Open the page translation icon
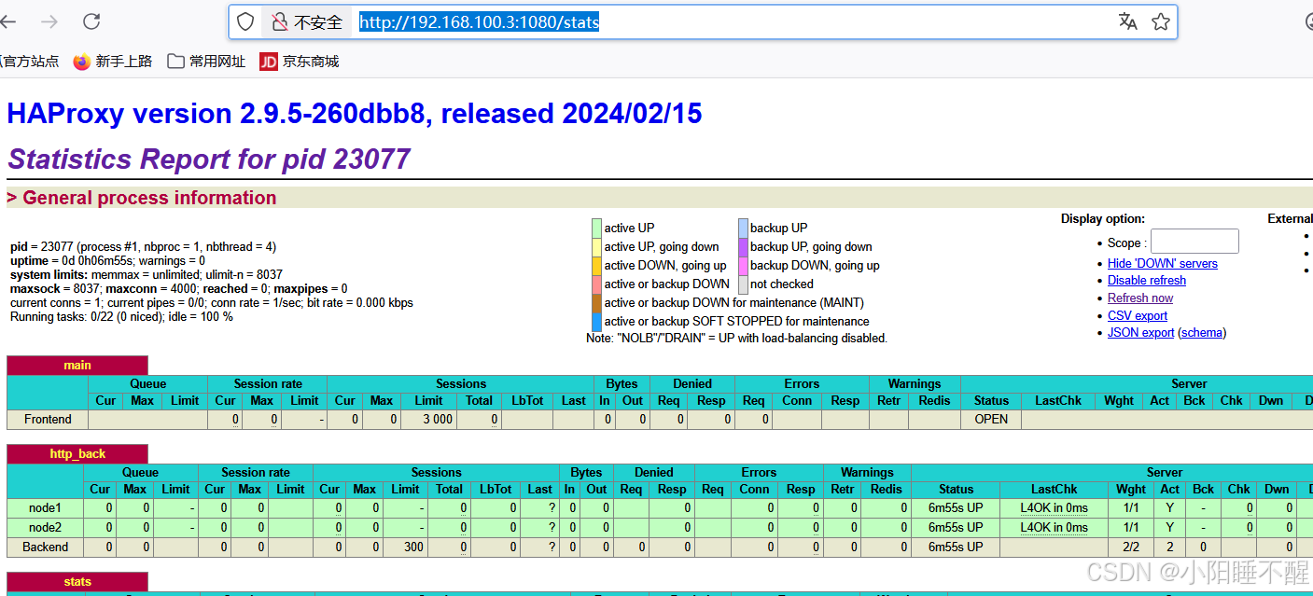 pyautogui.click(x=1127, y=21)
